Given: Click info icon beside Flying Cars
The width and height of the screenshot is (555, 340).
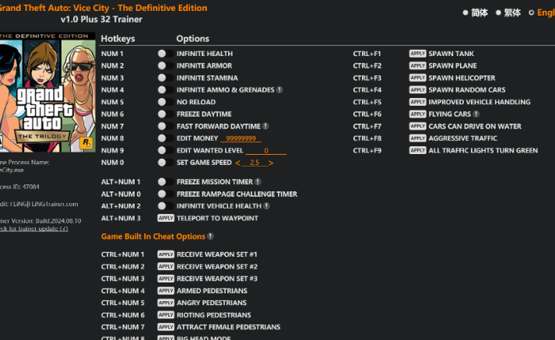Looking at the screenshot, I should (x=476, y=114).
